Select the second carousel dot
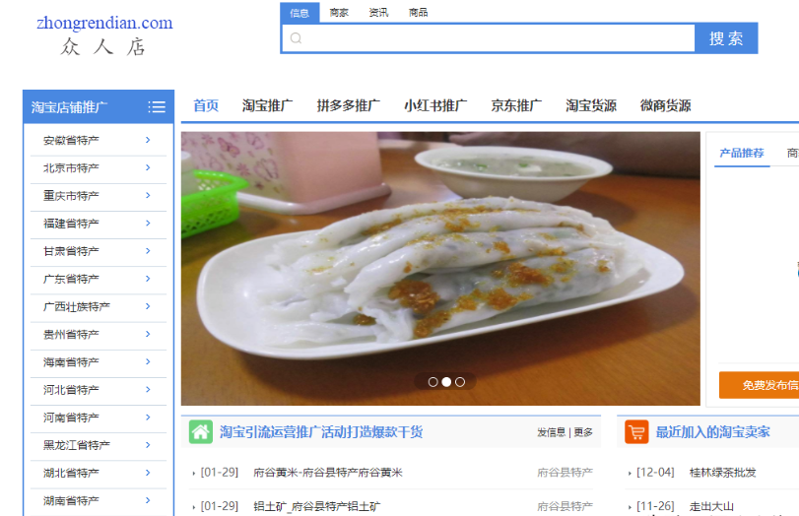Screen dimensions: 799x516 (446, 382)
